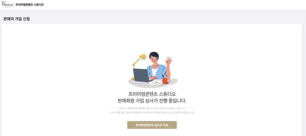Click the red coffee mug illustration

coord(165,80)
